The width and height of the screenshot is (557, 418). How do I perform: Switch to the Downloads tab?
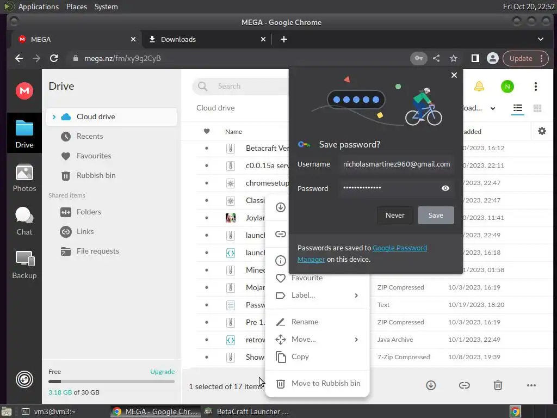pos(207,39)
